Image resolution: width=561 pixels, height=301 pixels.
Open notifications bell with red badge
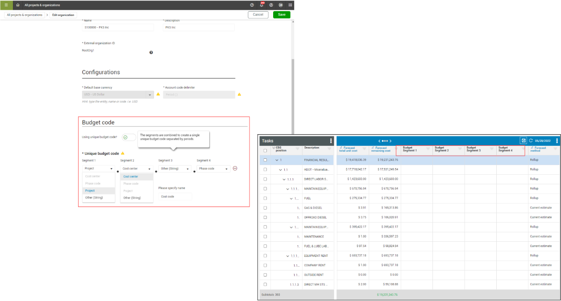(262, 5)
